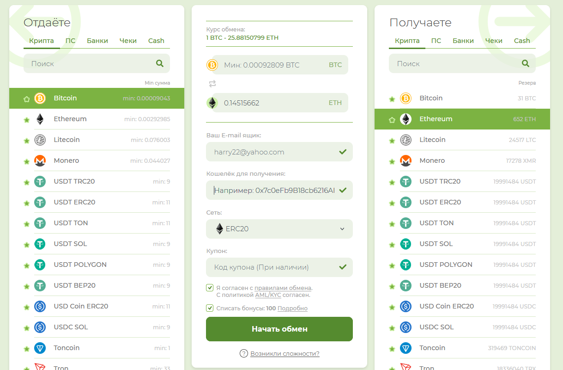Uncheck the правилами обмена agreement checkbox
This screenshot has height=370, width=563.
[209, 287]
